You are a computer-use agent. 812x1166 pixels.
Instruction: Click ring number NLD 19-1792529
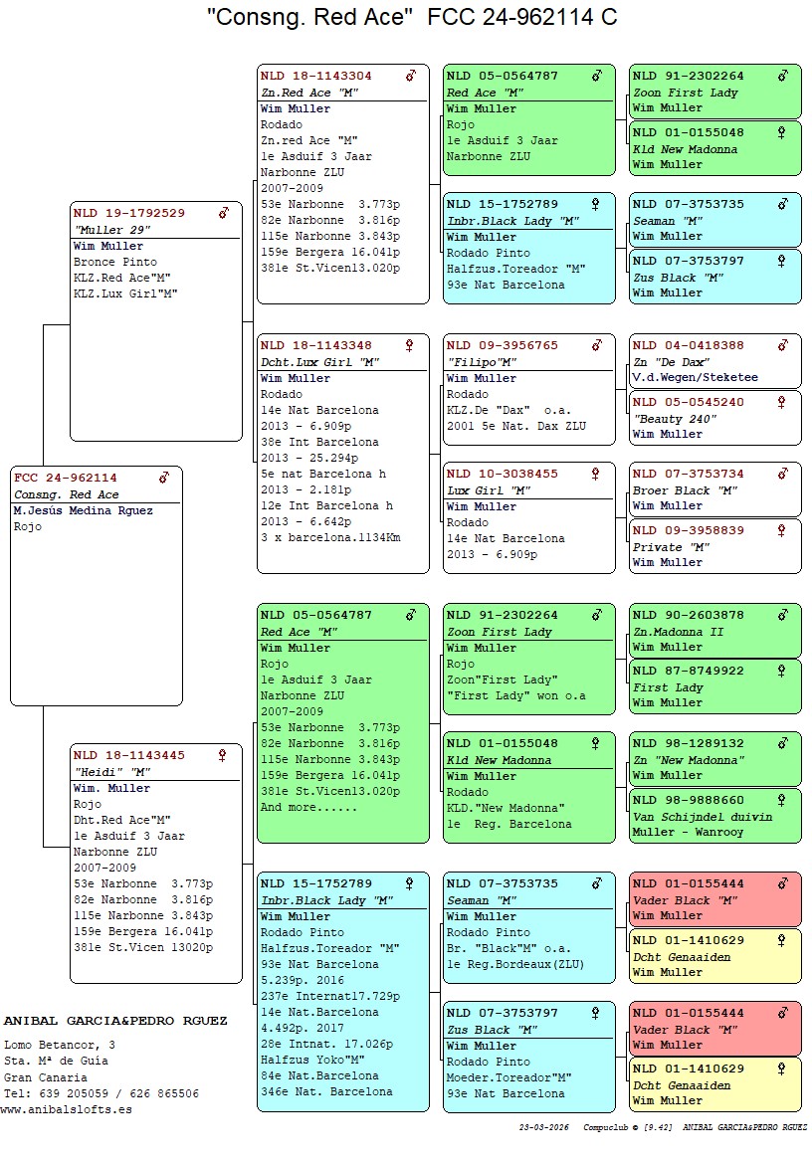pyautogui.click(x=129, y=213)
